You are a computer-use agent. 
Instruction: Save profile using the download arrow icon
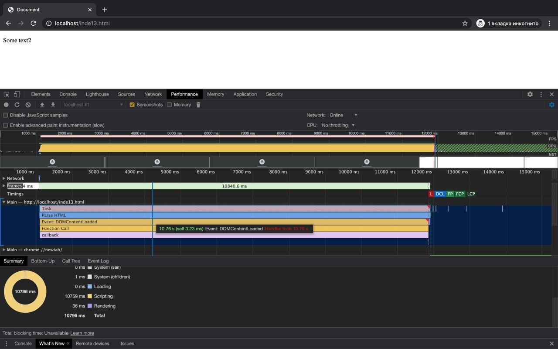coord(53,105)
